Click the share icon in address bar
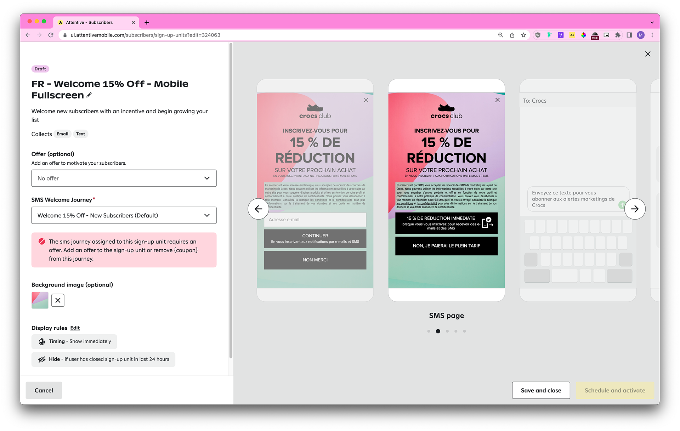Screen dimensions: 680x431 pyautogui.click(x=512, y=35)
